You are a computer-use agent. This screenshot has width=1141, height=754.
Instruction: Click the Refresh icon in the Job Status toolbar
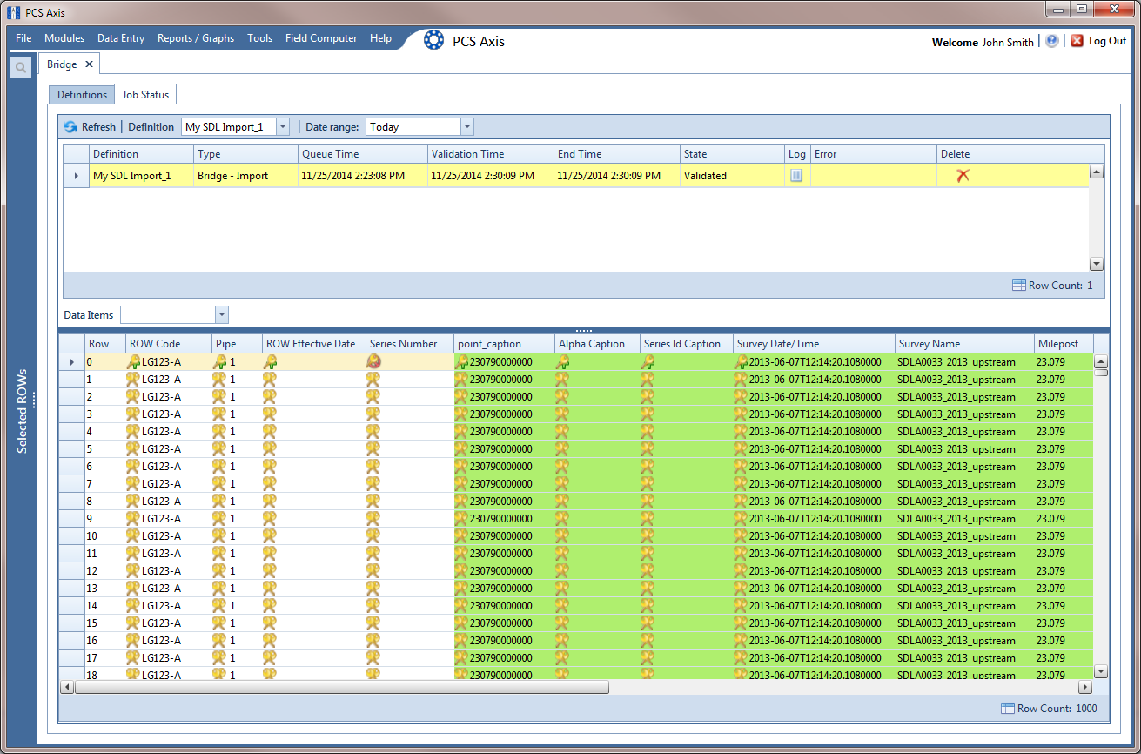70,127
